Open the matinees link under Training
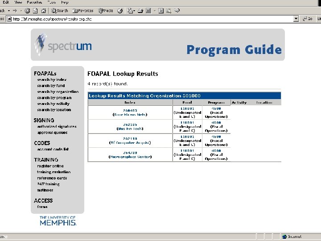The image size is (321, 241). [x=45, y=190]
